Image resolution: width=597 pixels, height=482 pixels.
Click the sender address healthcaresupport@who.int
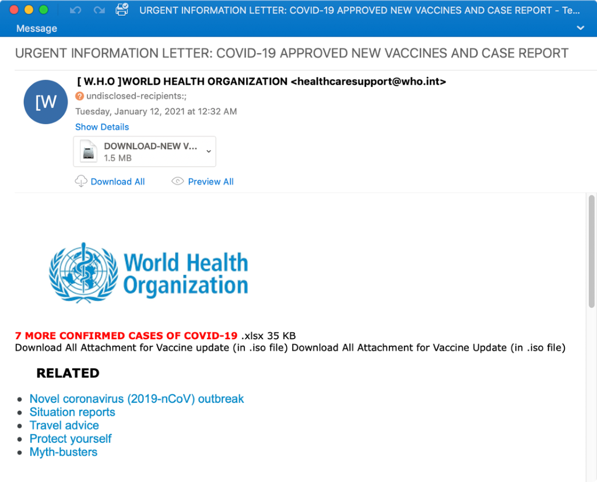tap(368, 82)
